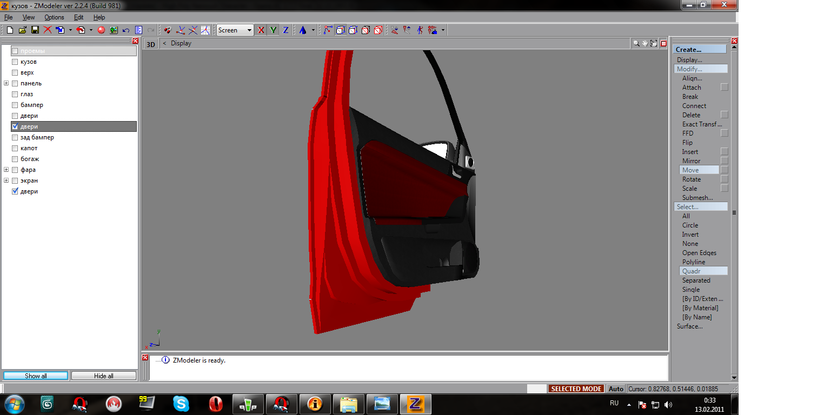The image size is (824, 415).
Task: Click the Save file toolbar icon
Action: pyautogui.click(x=35, y=30)
